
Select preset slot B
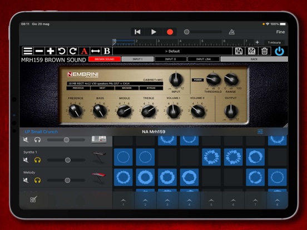[107, 51]
